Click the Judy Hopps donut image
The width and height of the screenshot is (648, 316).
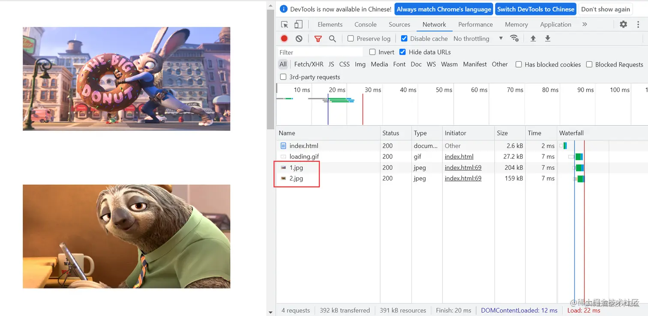pyautogui.click(x=126, y=79)
